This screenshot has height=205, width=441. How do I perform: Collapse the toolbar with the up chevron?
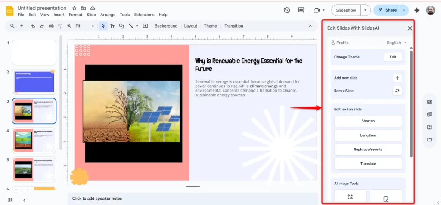click(310, 26)
